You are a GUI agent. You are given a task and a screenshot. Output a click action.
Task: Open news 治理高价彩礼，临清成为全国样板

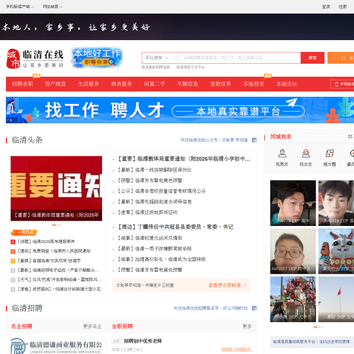pyautogui.click(x=162, y=259)
